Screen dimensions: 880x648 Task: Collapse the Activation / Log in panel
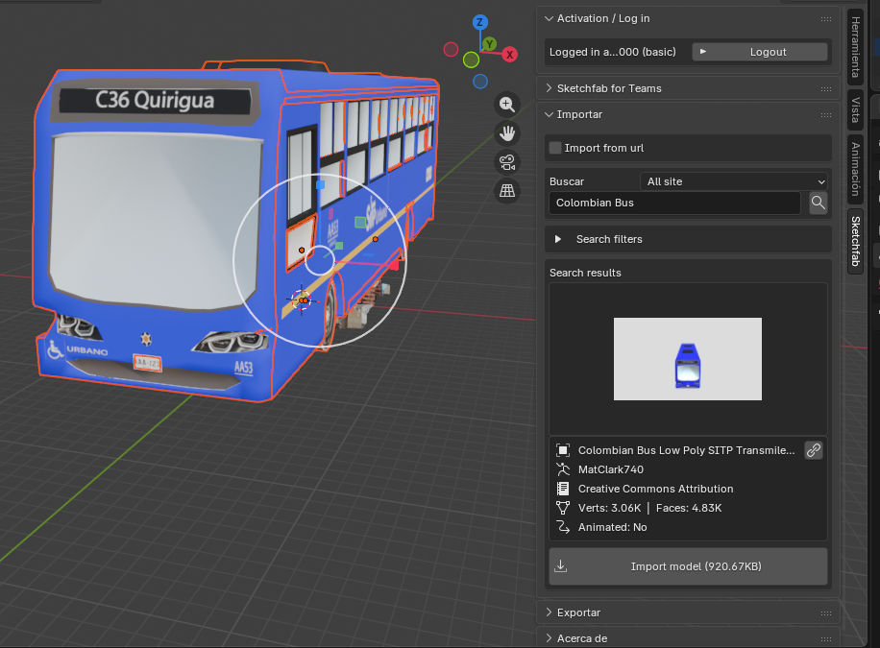603,18
